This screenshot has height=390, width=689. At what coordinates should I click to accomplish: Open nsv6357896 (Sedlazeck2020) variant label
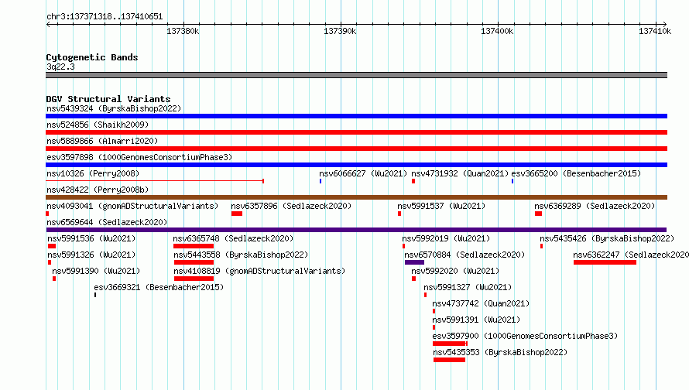pos(291,206)
